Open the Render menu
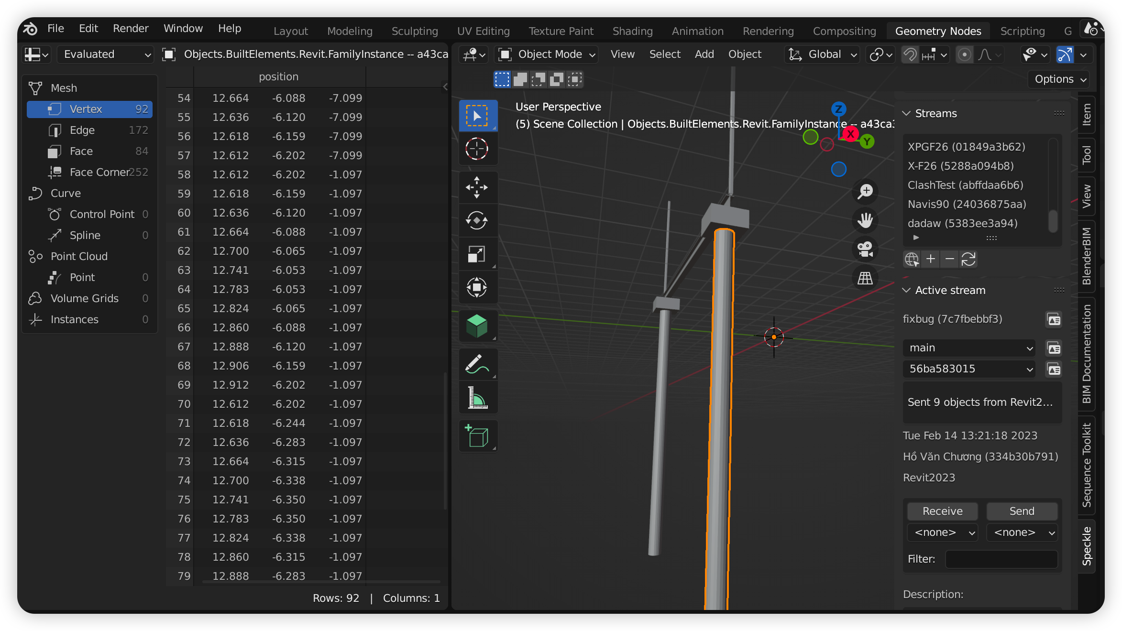Screen dimensions: 1122x631 click(x=131, y=28)
